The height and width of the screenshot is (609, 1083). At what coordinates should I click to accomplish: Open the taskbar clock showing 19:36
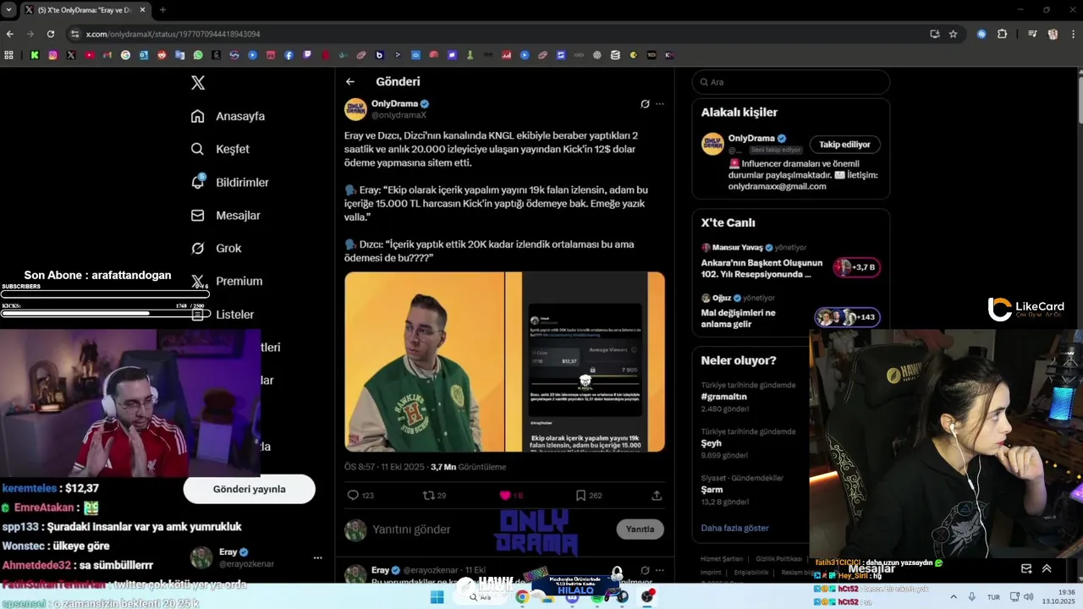coord(1059,597)
